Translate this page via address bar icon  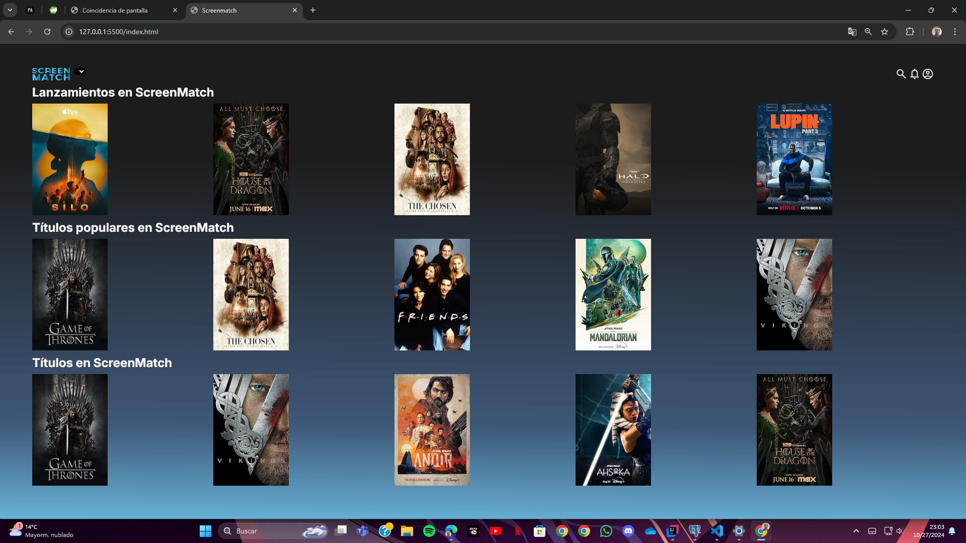[852, 32]
